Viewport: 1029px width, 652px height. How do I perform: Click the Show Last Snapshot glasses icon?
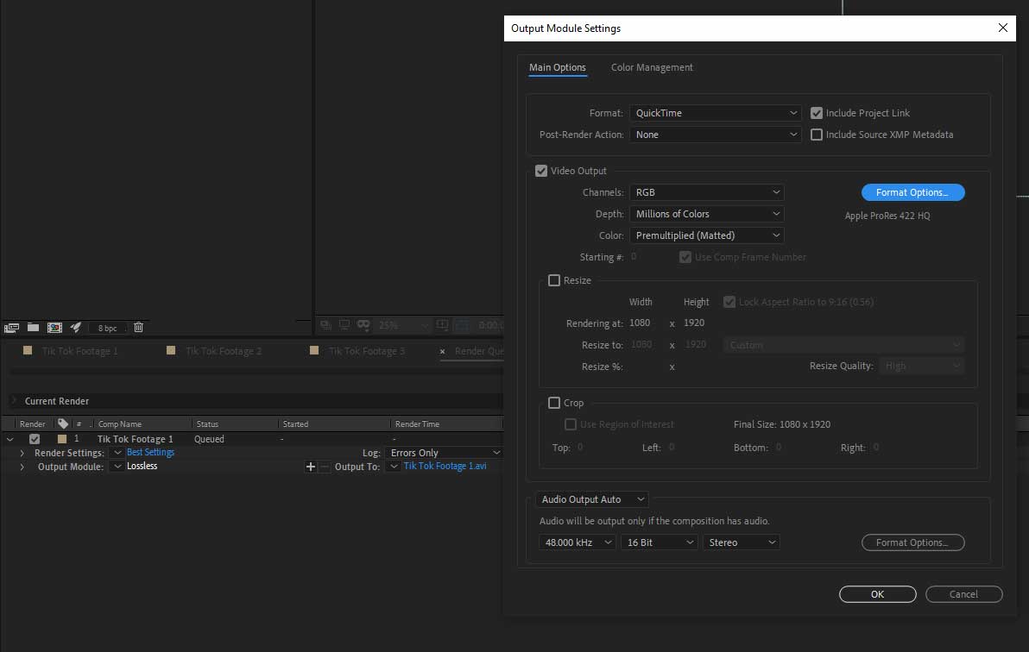click(363, 326)
